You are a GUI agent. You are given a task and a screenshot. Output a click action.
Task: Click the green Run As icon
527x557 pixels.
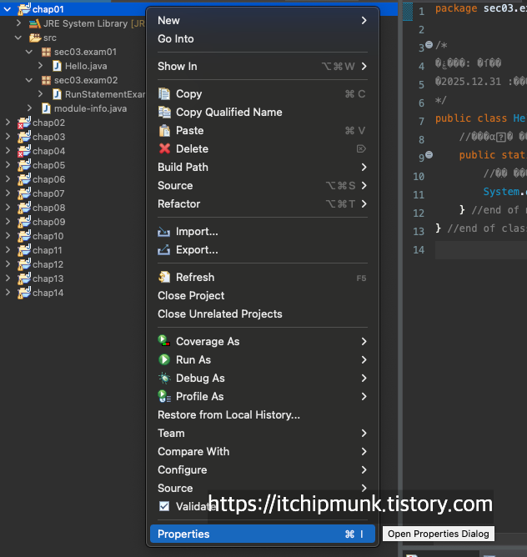point(163,360)
